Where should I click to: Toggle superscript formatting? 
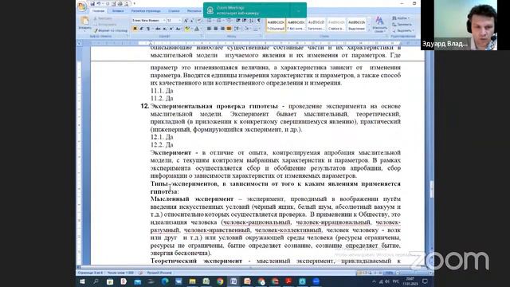click(171, 29)
